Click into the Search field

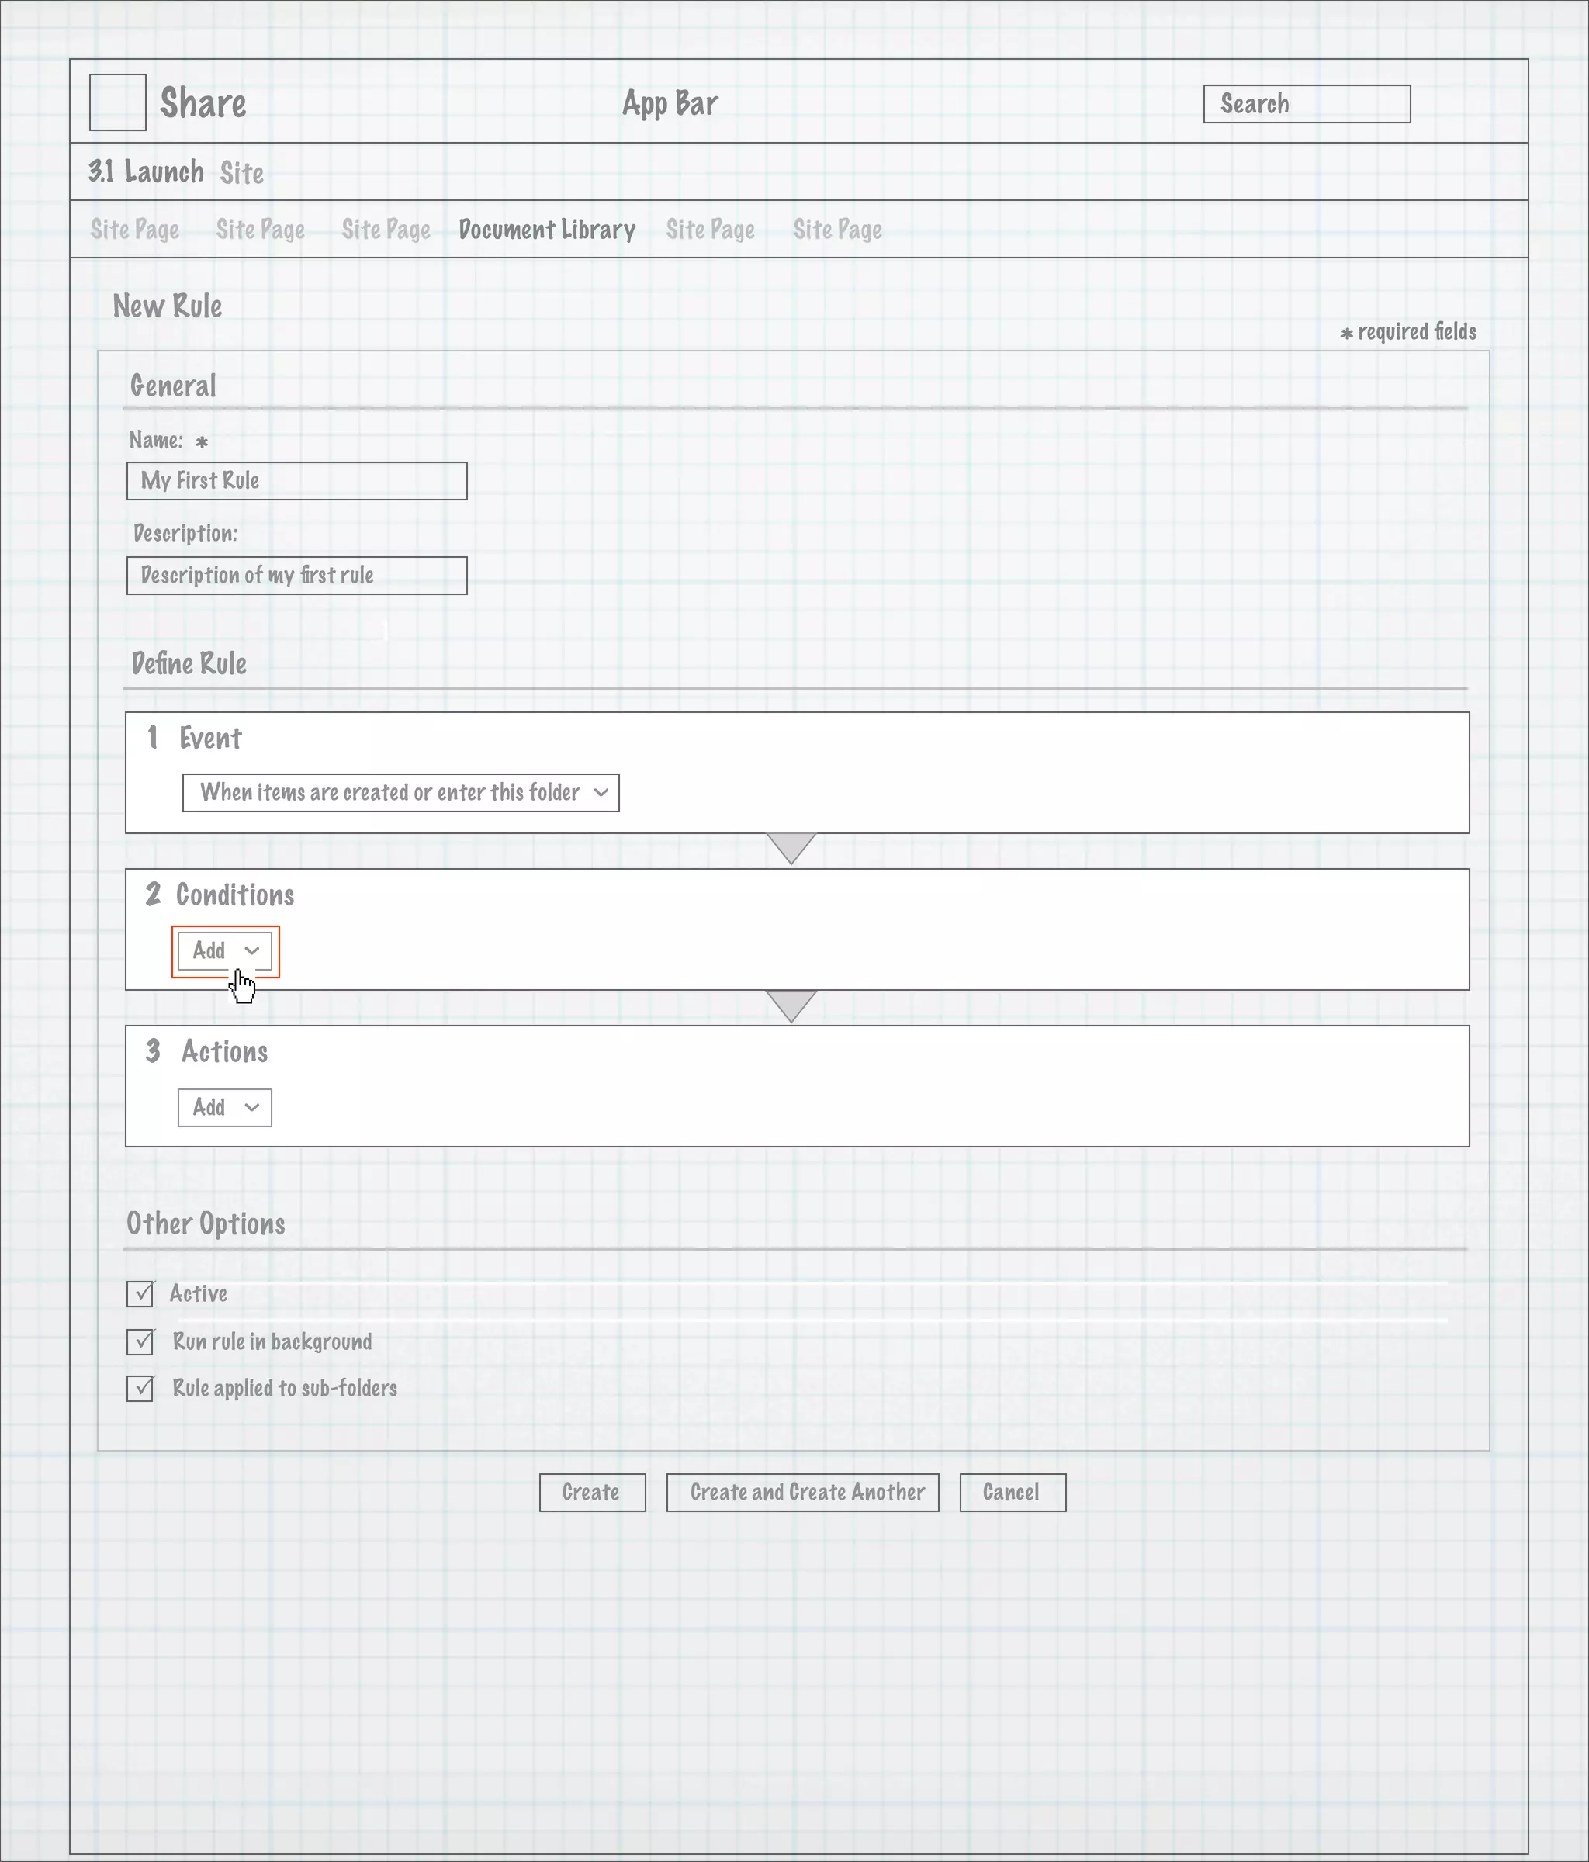(1306, 104)
